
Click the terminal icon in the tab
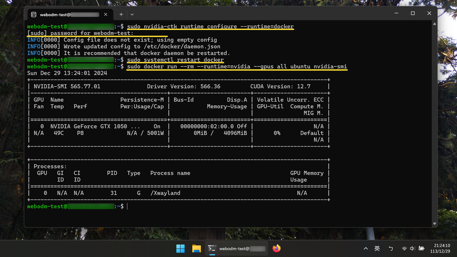[34, 14]
